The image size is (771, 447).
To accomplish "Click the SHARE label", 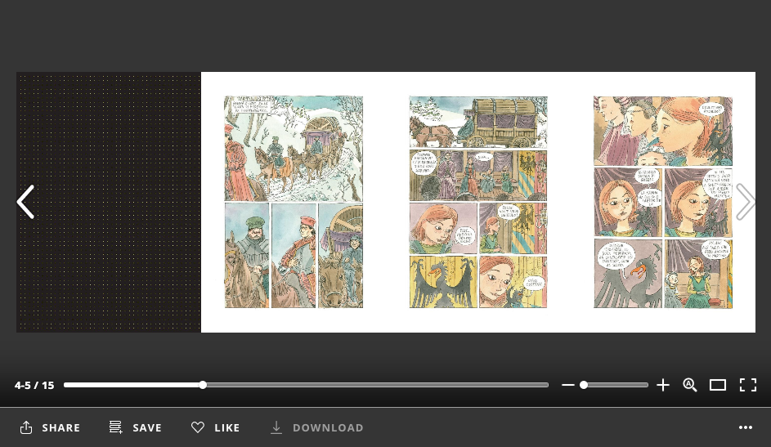I will point(61,428).
